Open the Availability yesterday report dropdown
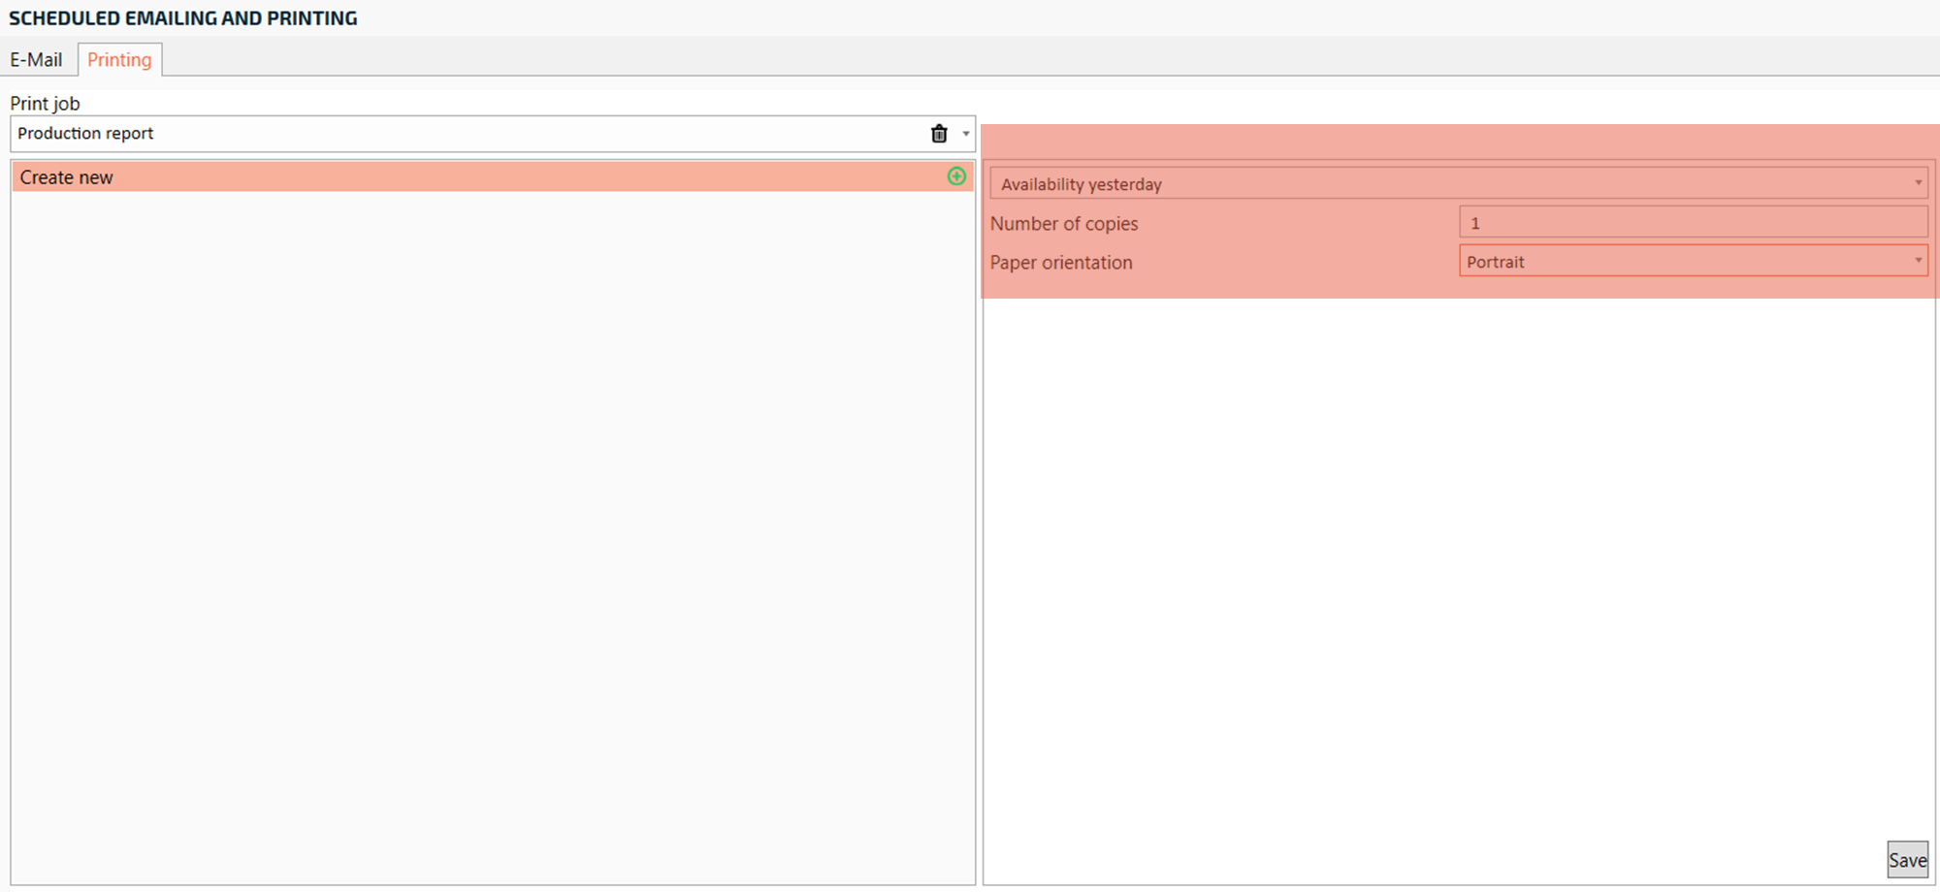 click(1455, 184)
